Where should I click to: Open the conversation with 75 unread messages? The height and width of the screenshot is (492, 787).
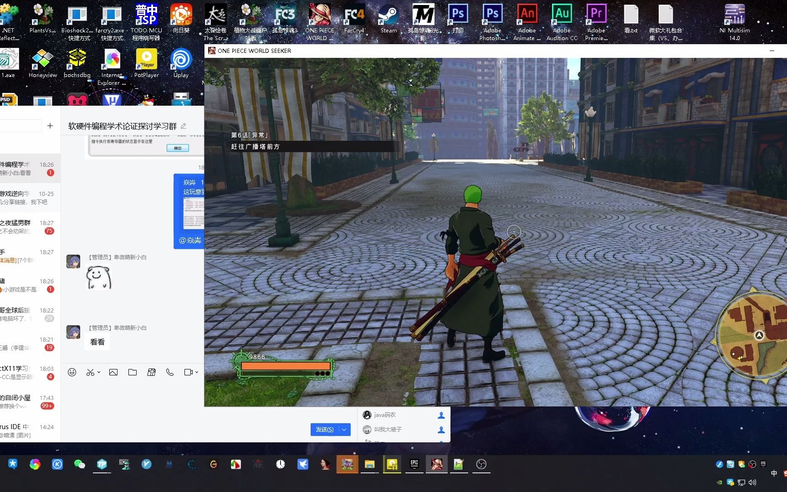point(30,227)
